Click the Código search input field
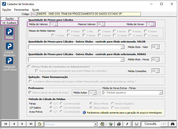Image resolution: width=178 pixels, height=129 pixels. click(x=69, y=124)
